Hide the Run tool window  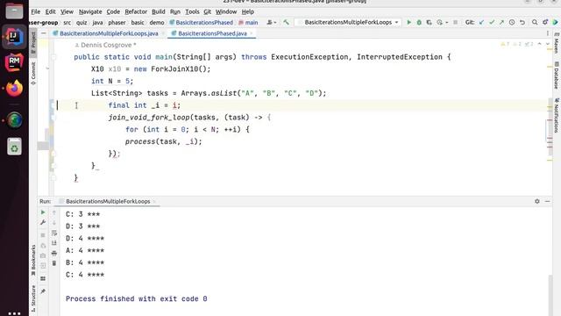point(547,201)
